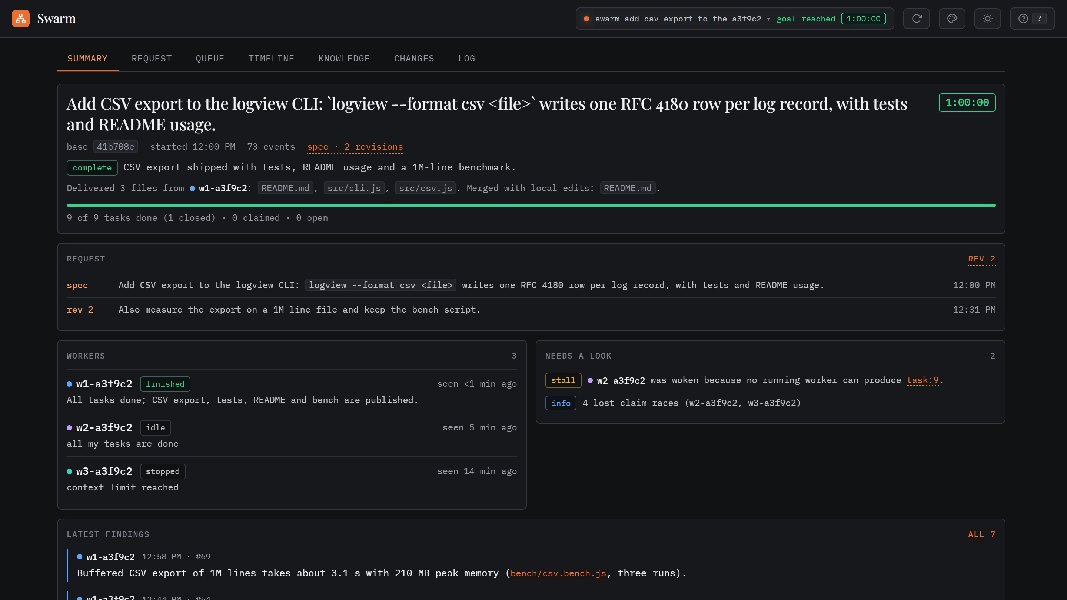
Task: Open the help question-mark button
Action: point(1032,19)
